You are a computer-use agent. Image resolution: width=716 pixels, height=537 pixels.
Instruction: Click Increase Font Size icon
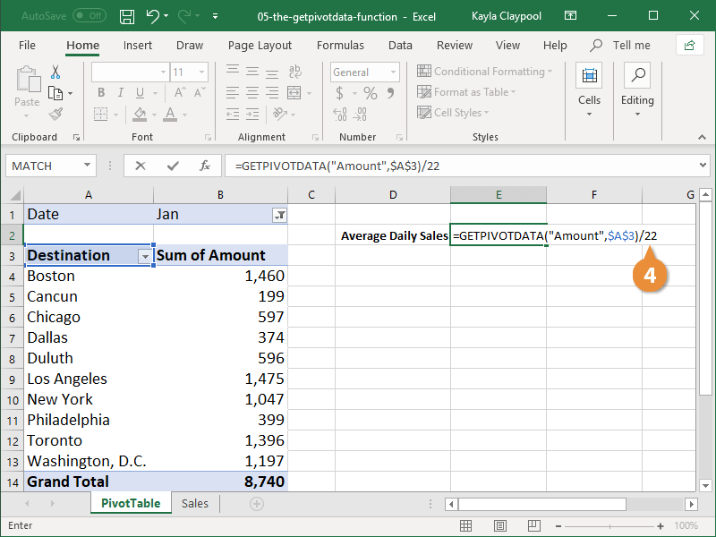(x=180, y=93)
